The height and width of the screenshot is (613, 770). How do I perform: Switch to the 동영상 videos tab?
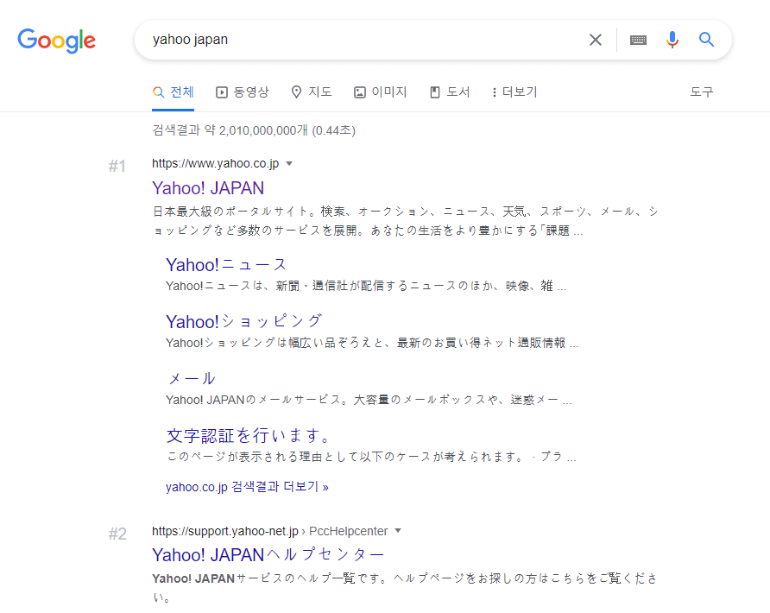click(x=243, y=92)
